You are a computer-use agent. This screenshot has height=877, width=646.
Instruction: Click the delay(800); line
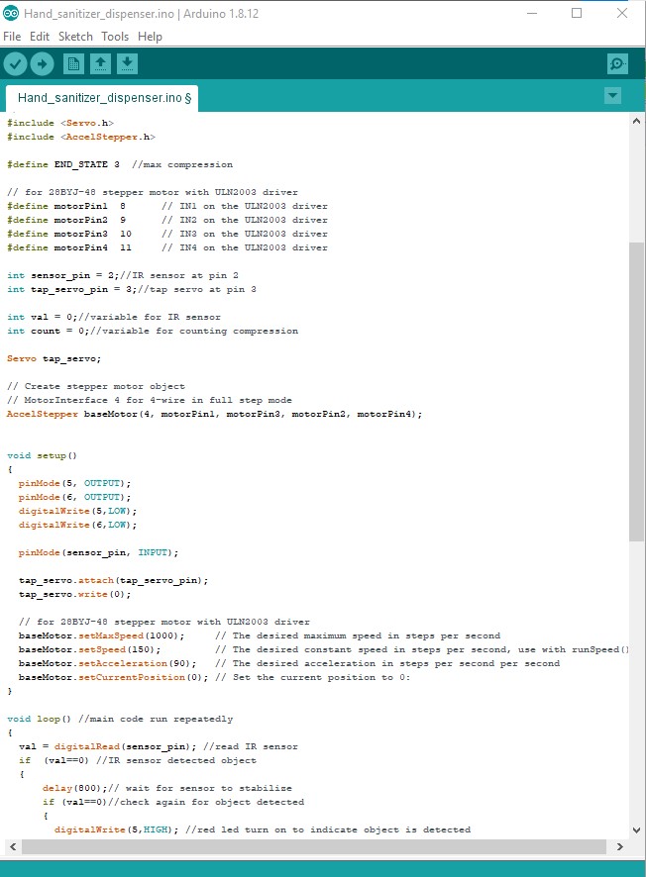pyautogui.click(x=166, y=788)
